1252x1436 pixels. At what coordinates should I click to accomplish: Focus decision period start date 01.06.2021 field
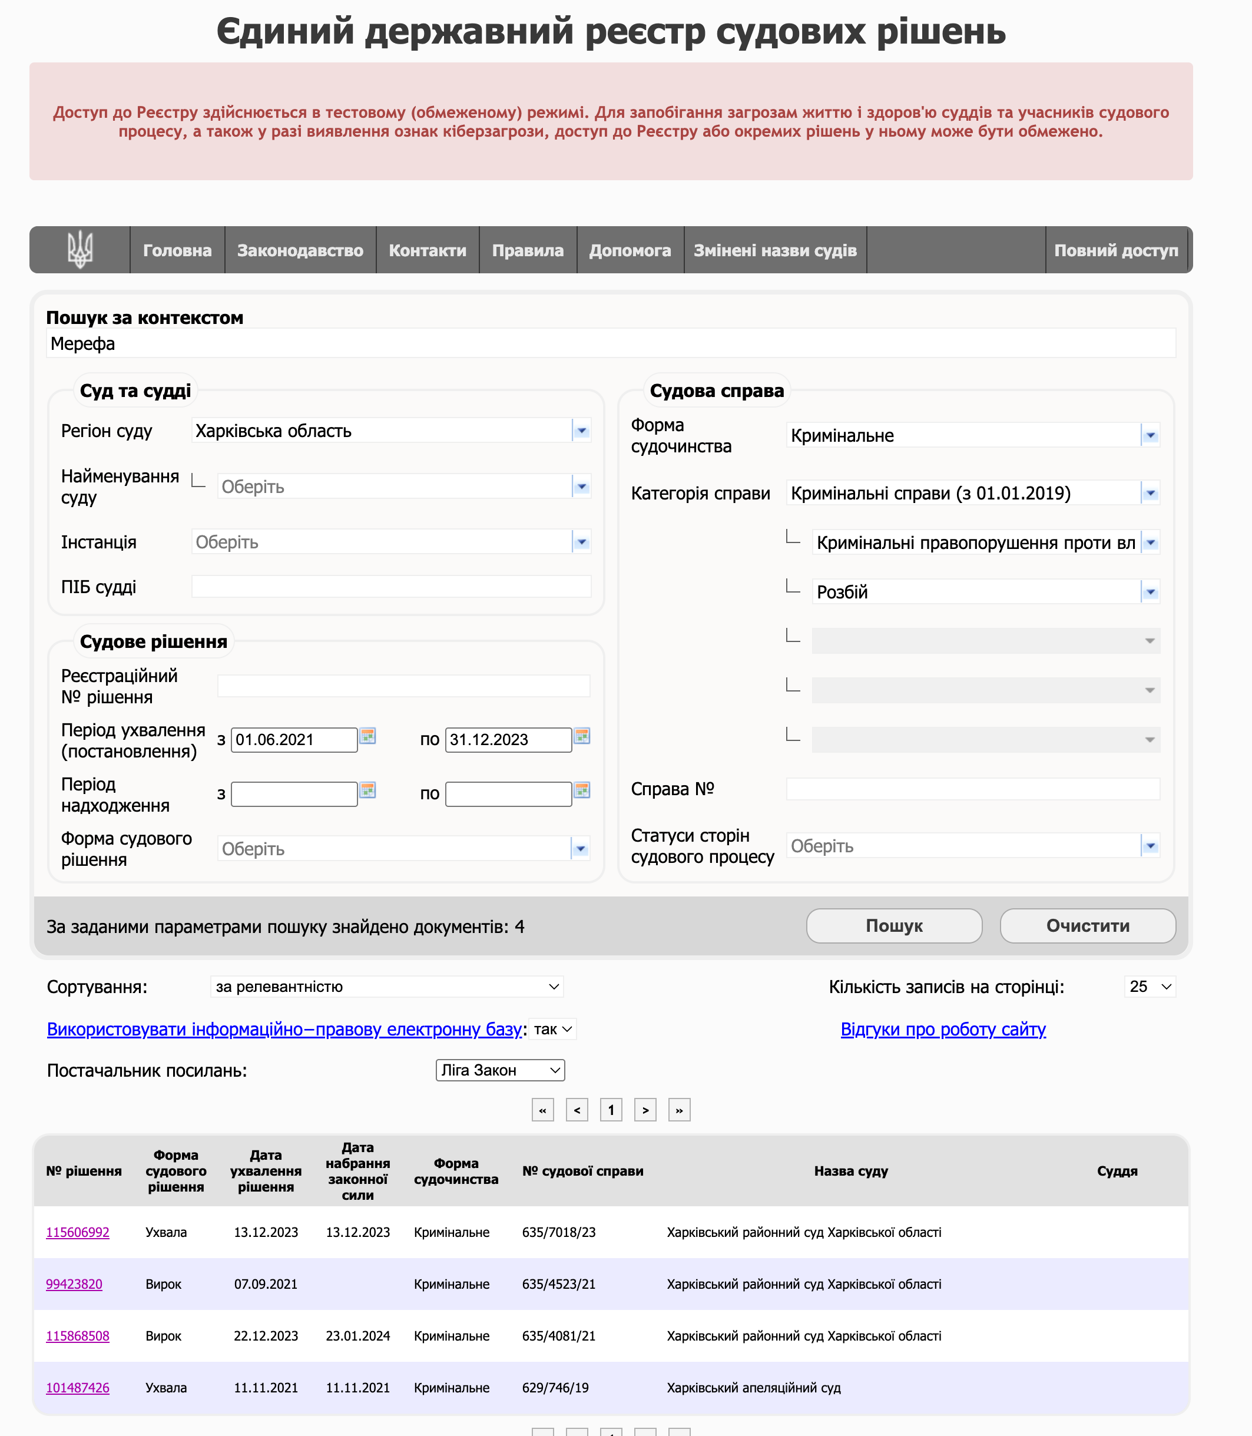click(294, 739)
